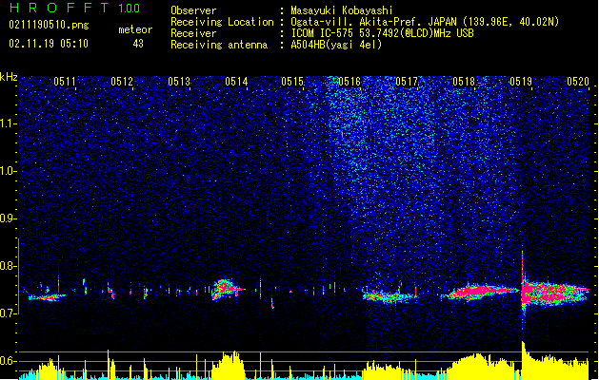Click the 0519 time marker
Screen dimensions: 599x380
click(521, 82)
